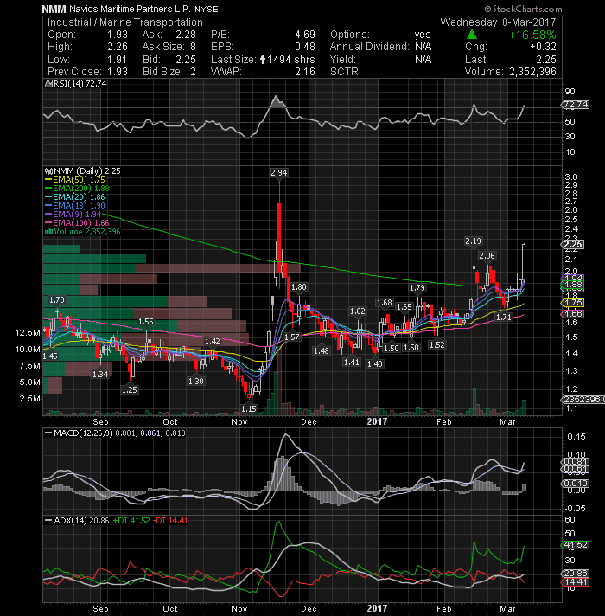Click the EMA(20) 1.86 legend entry

point(79,197)
